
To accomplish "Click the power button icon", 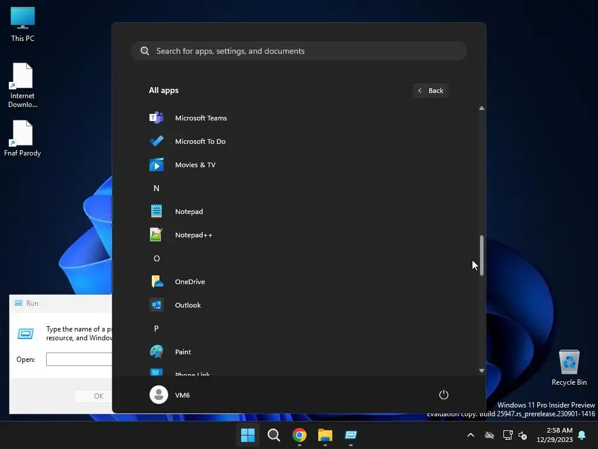I will (444, 395).
